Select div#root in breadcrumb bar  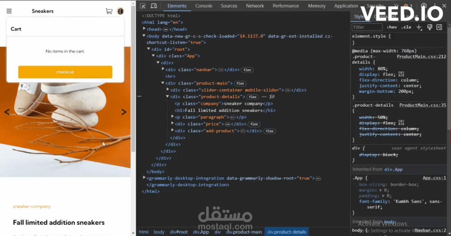pyautogui.click(x=179, y=232)
